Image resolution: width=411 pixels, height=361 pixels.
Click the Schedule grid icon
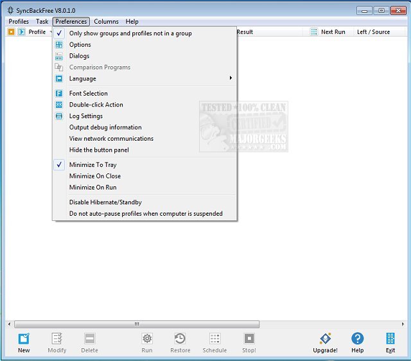tap(214, 339)
